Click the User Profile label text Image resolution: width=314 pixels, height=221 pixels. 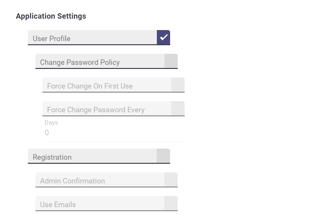pos(52,39)
